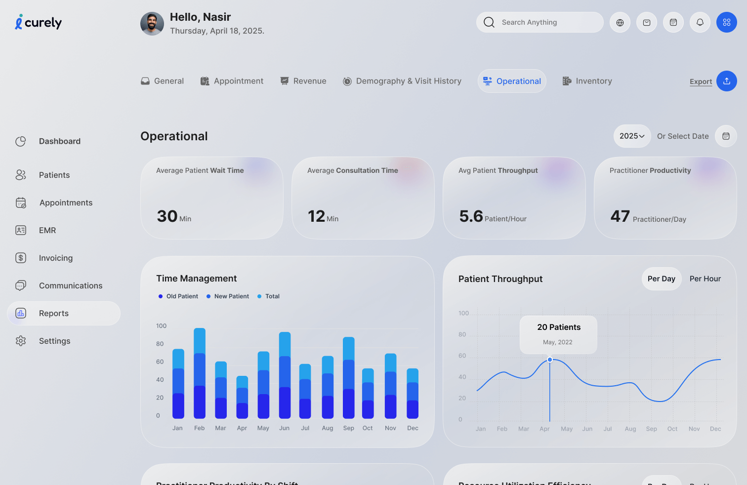Open Settings from the sidebar
This screenshot has height=485, width=747.
pyautogui.click(x=54, y=341)
